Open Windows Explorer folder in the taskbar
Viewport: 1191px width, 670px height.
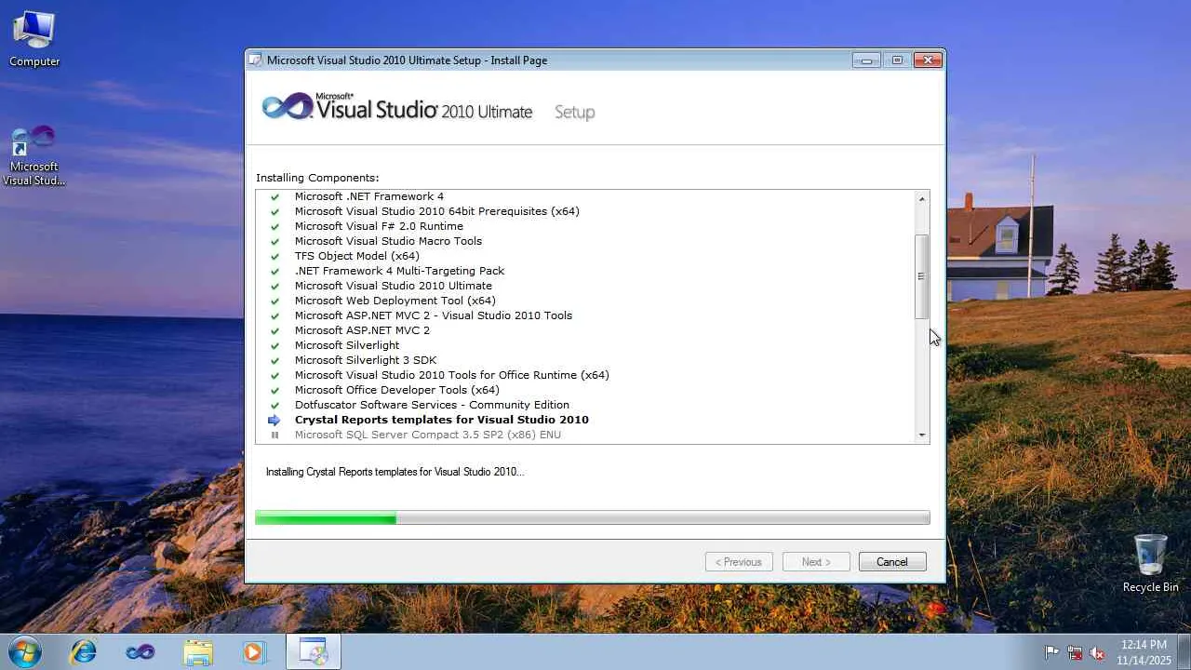[x=198, y=651]
